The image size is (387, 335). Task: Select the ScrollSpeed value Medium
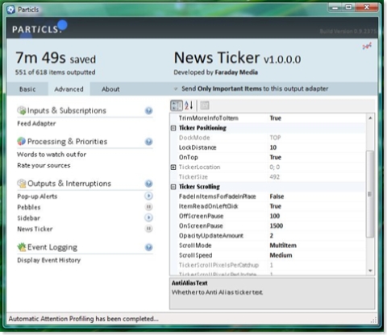point(281,255)
